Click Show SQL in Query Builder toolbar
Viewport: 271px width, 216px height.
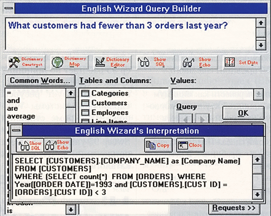click(156, 62)
